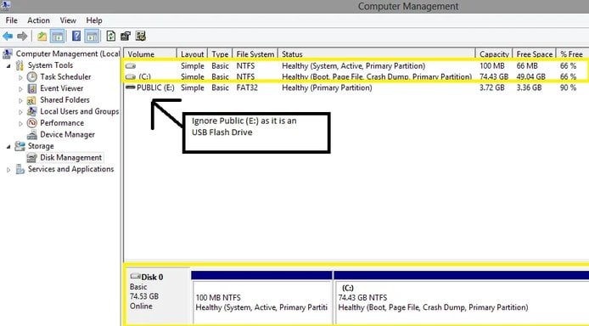Screen dimensions: 589x326
Task: Select Shared Folders in the tree
Action: coord(65,100)
